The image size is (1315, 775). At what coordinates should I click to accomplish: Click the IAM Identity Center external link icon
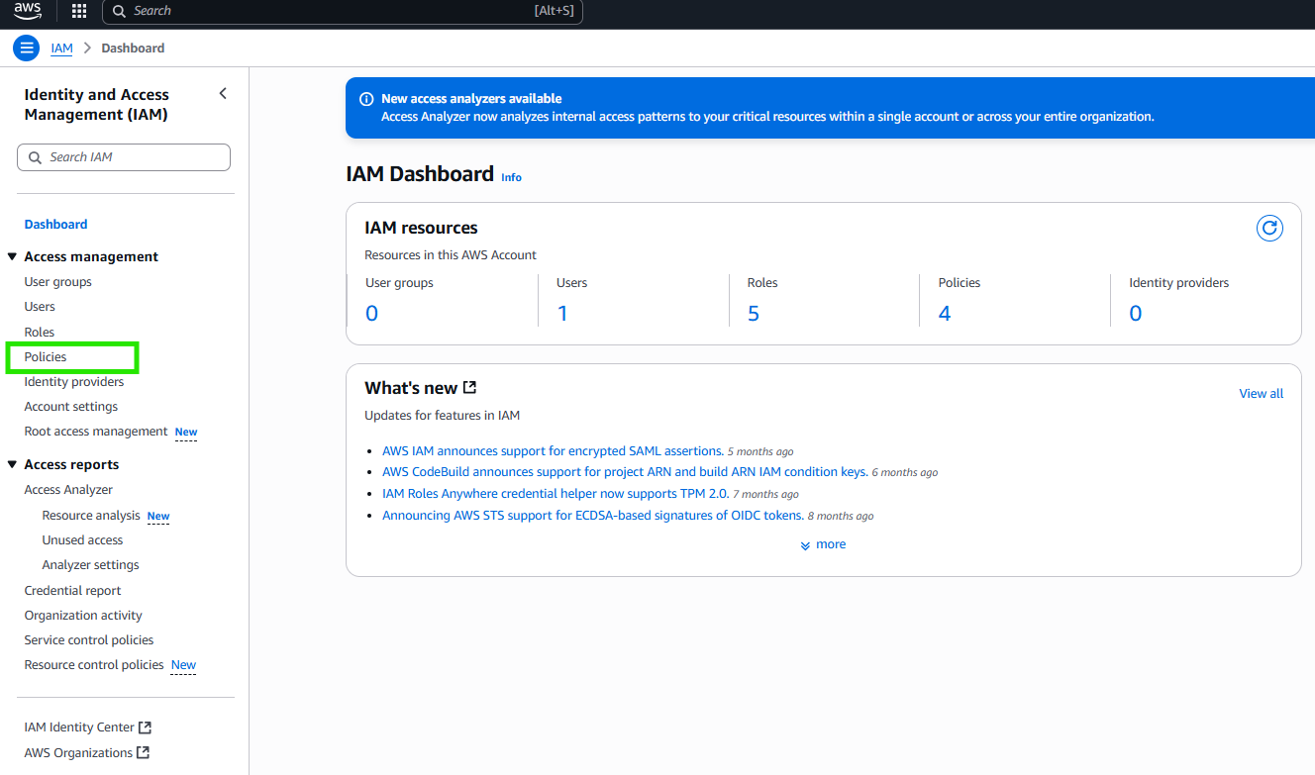146,727
